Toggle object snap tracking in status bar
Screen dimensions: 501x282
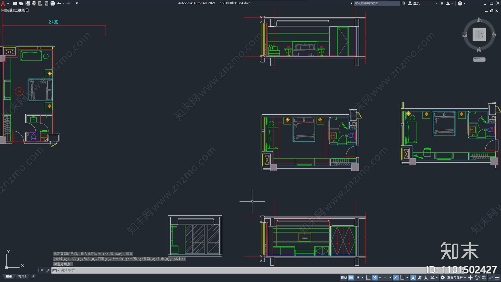click(396, 278)
